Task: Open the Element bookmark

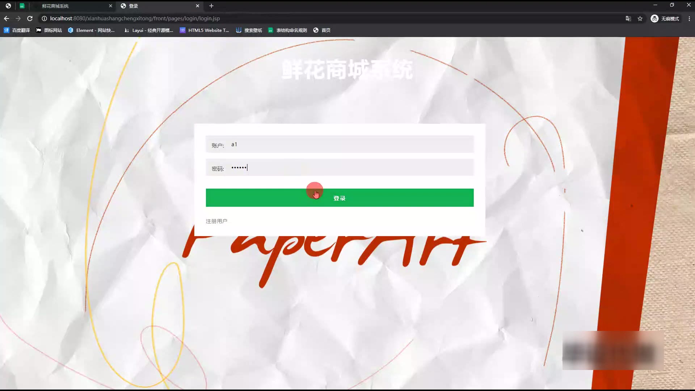Action: 91,30
